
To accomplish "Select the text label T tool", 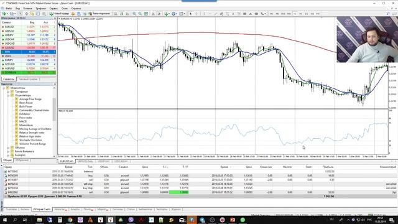I will coord(239,14).
